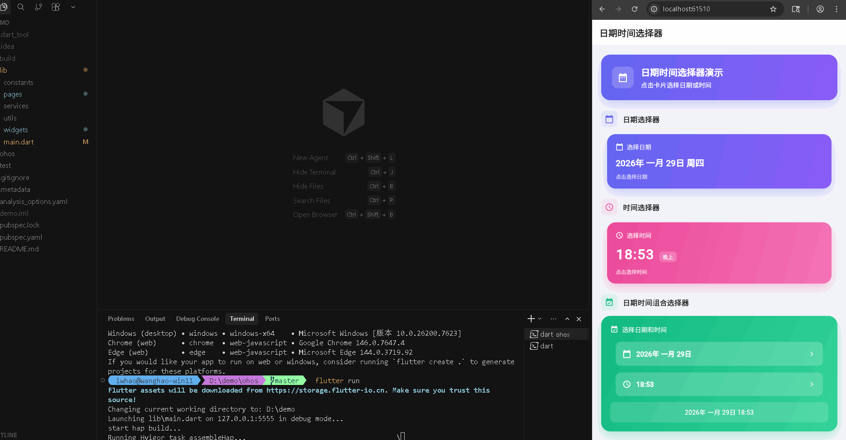The height and width of the screenshot is (440, 846).
Task: Open the Explorer files icon in sidebar
Action: click(x=4, y=7)
